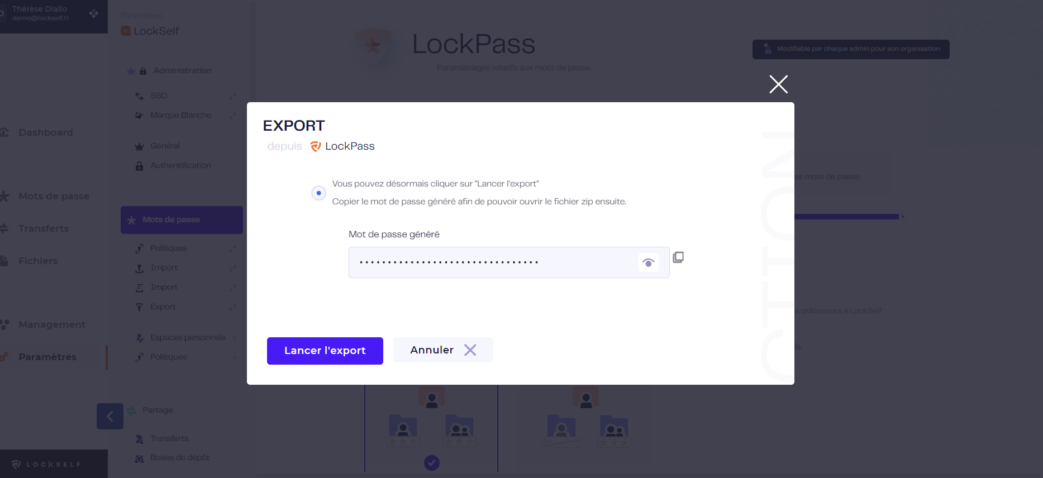
Task: Click the Authentification lock icon
Action: (139, 166)
